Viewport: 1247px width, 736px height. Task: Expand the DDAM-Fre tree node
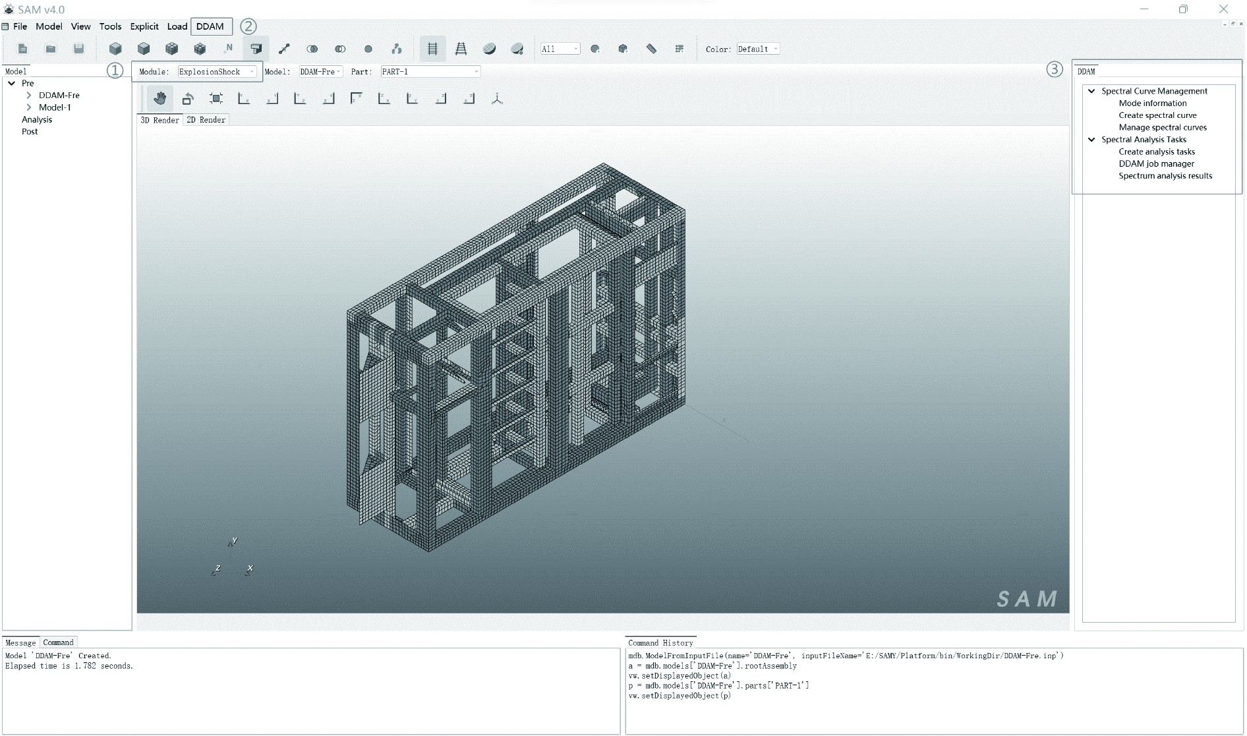[29, 96]
